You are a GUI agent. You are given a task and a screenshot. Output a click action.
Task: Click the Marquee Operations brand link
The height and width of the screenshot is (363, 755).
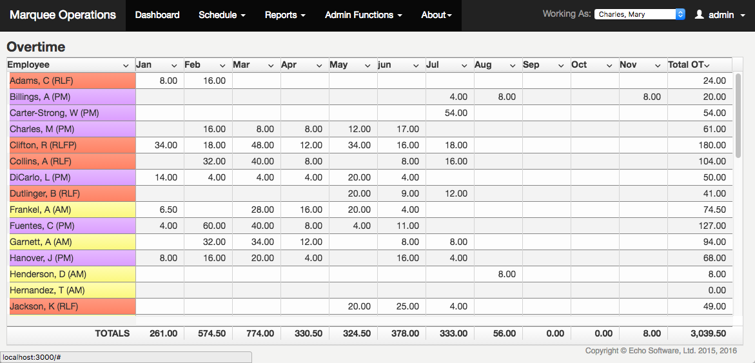coord(63,15)
